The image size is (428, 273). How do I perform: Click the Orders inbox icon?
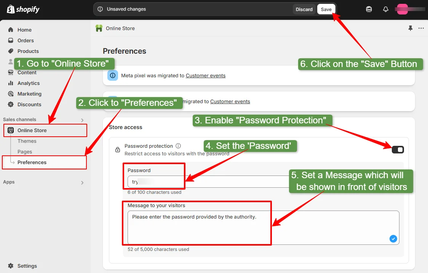coord(11,40)
